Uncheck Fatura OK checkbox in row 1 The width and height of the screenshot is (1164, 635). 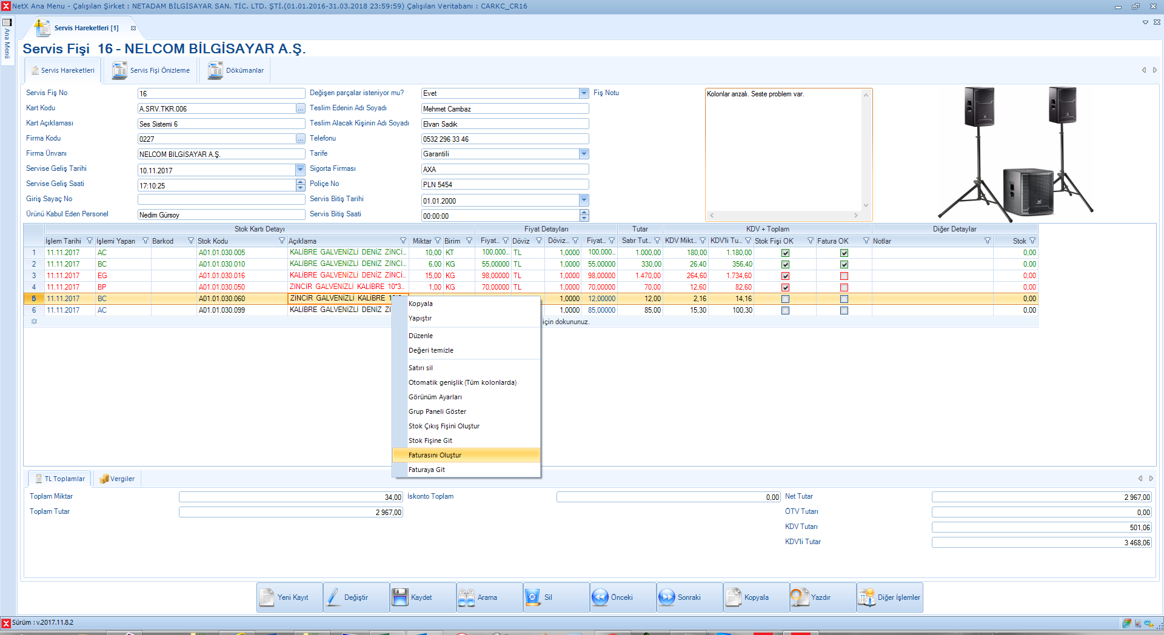(x=844, y=253)
